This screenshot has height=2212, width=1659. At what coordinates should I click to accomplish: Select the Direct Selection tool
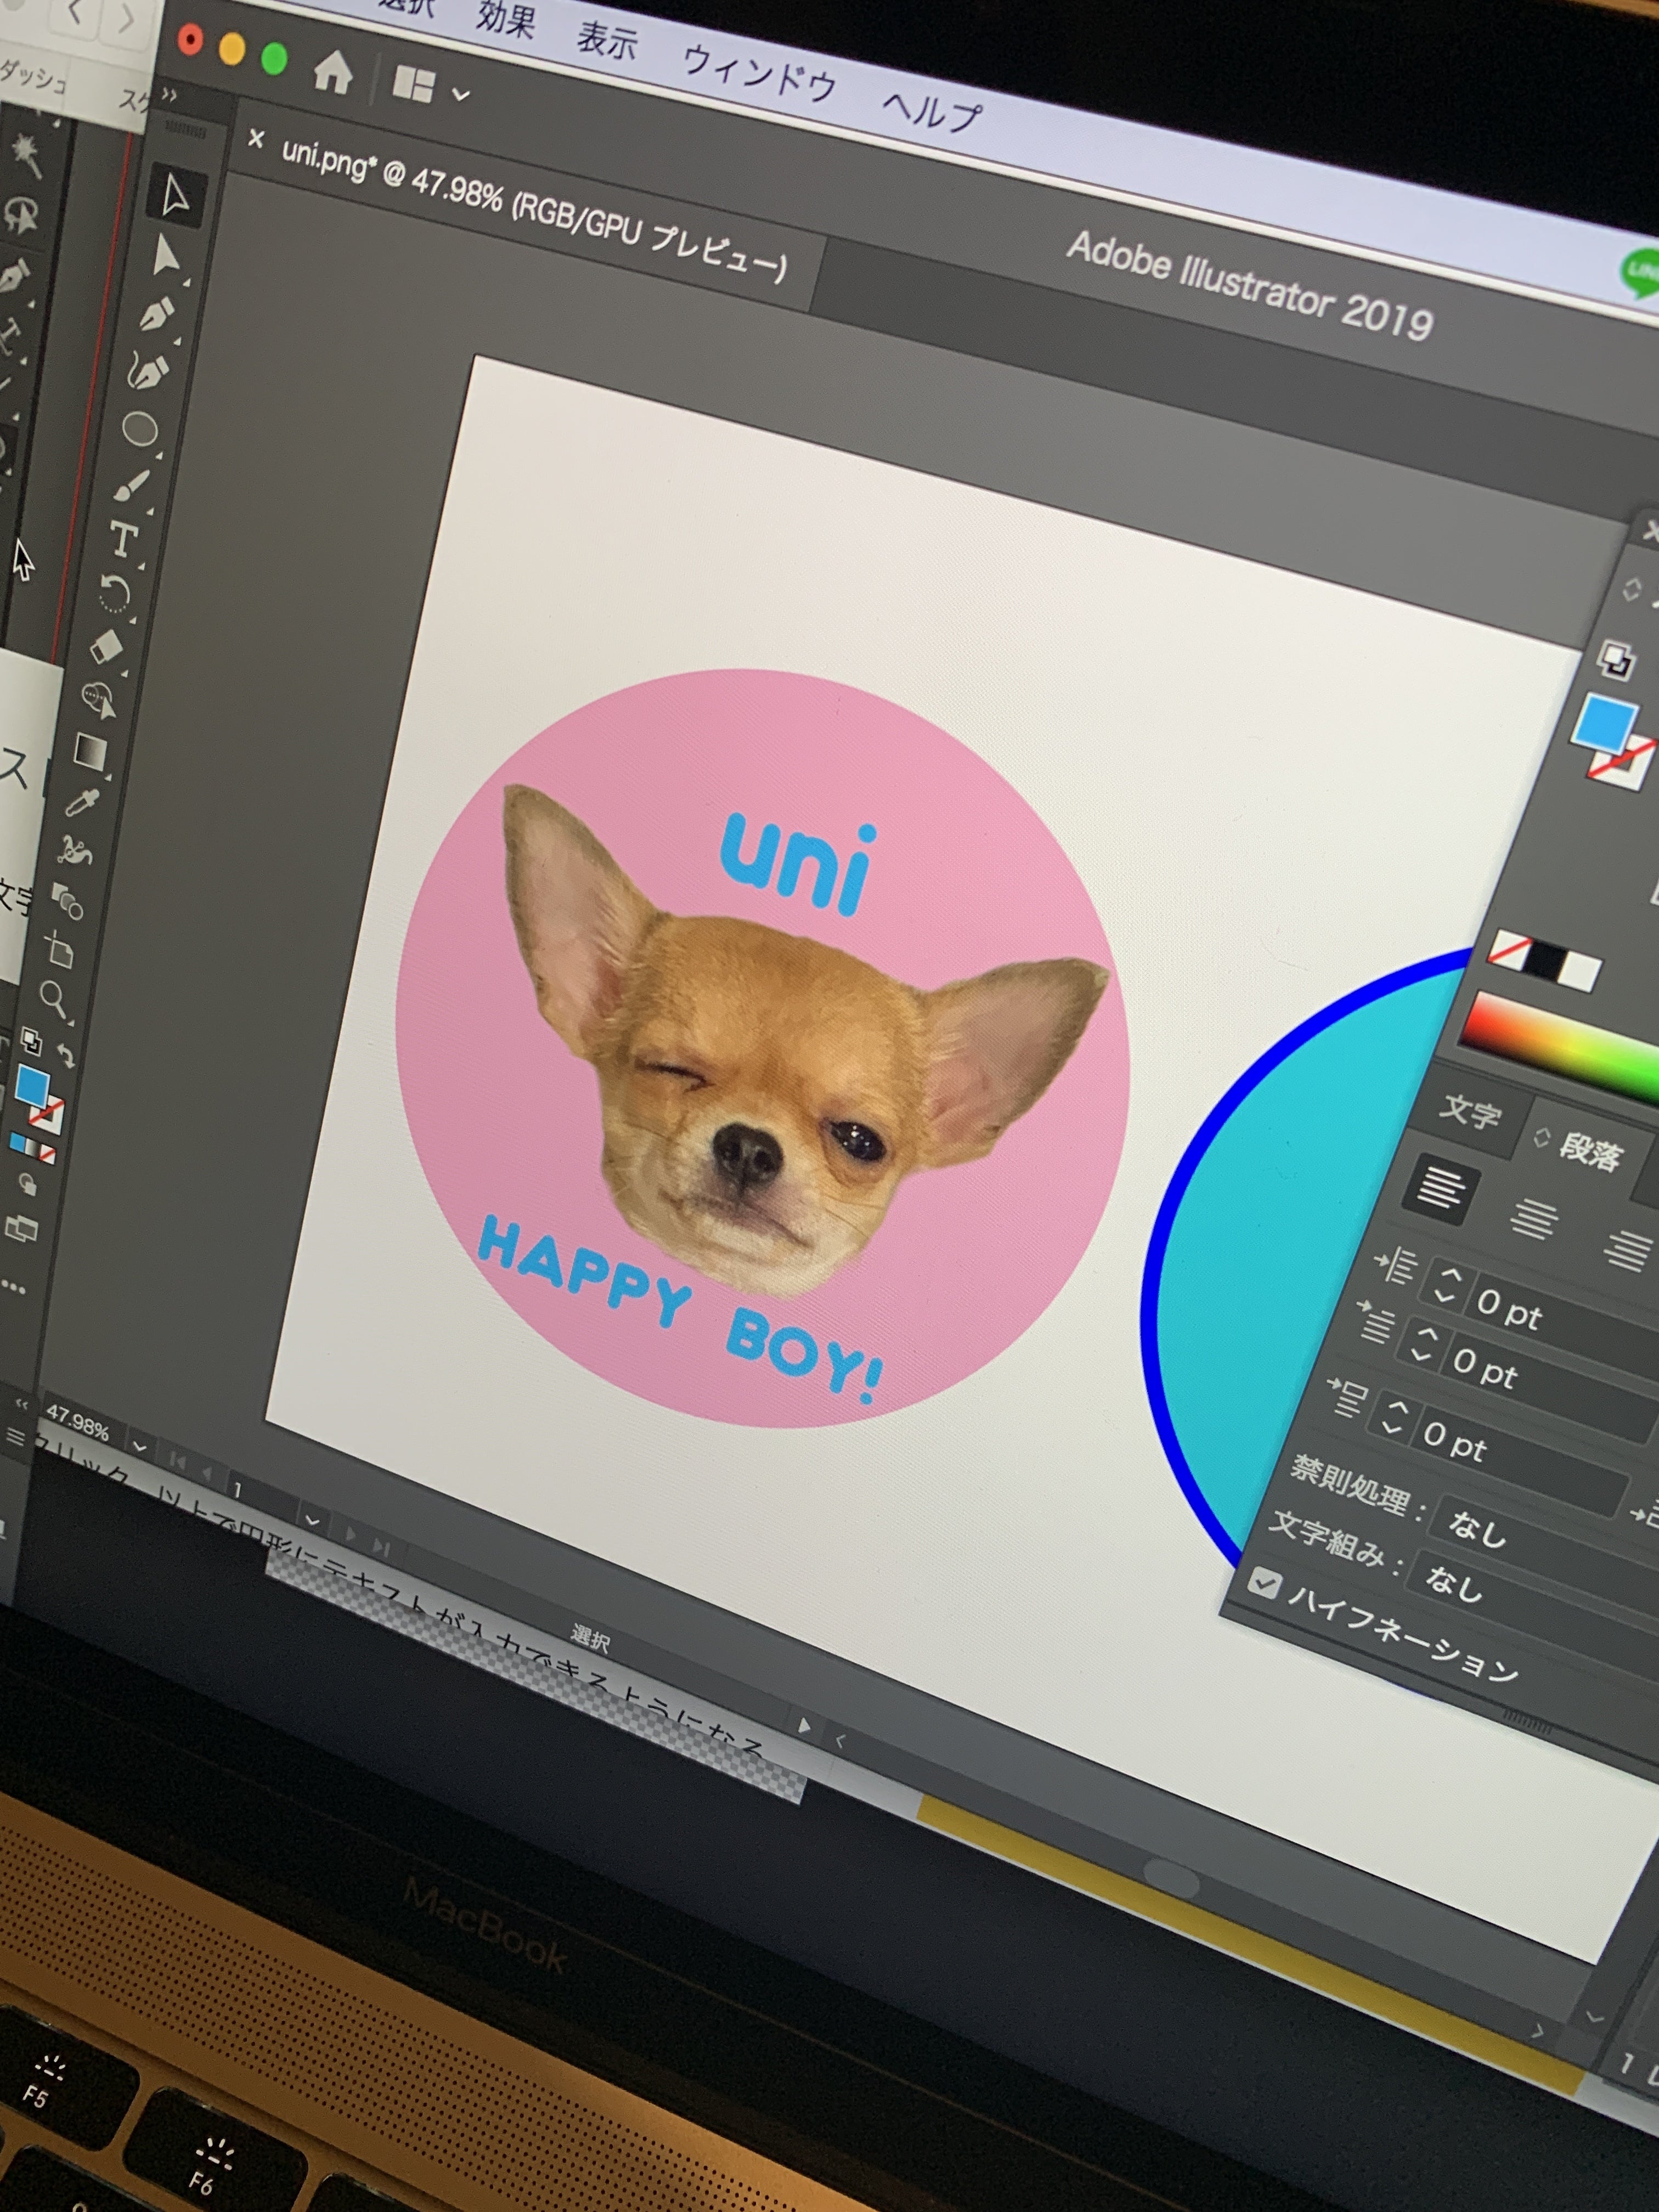(165, 256)
